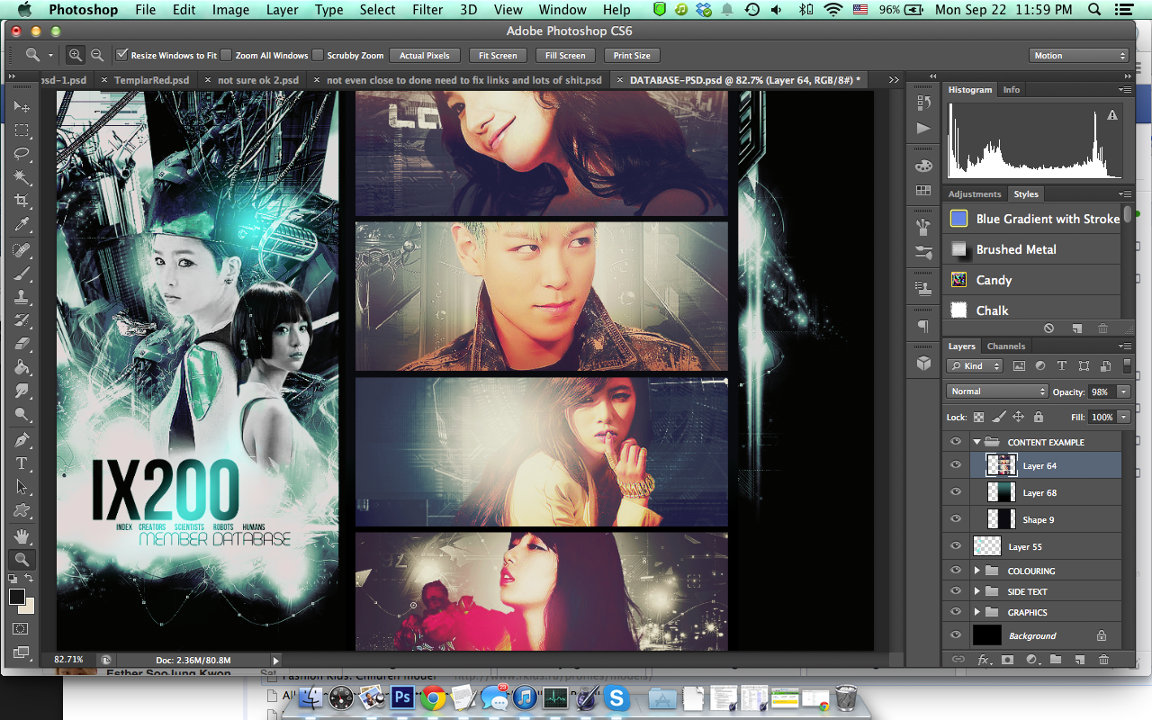This screenshot has height=720, width=1152.
Task: Select the History Brush tool
Action: tap(22, 320)
